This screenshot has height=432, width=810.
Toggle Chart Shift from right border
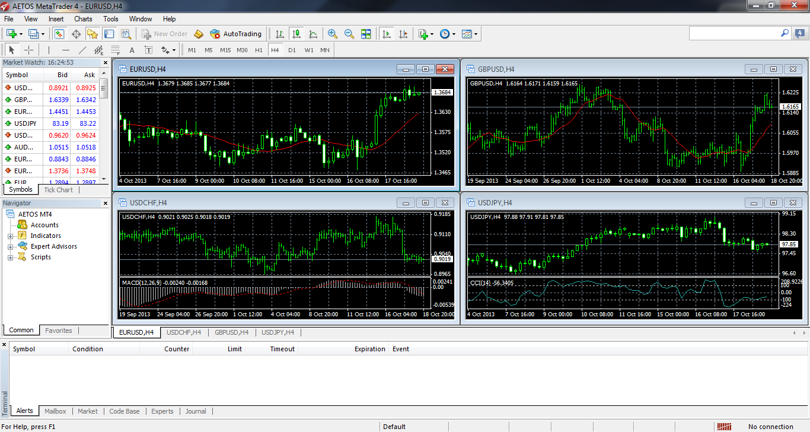(x=403, y=34)
